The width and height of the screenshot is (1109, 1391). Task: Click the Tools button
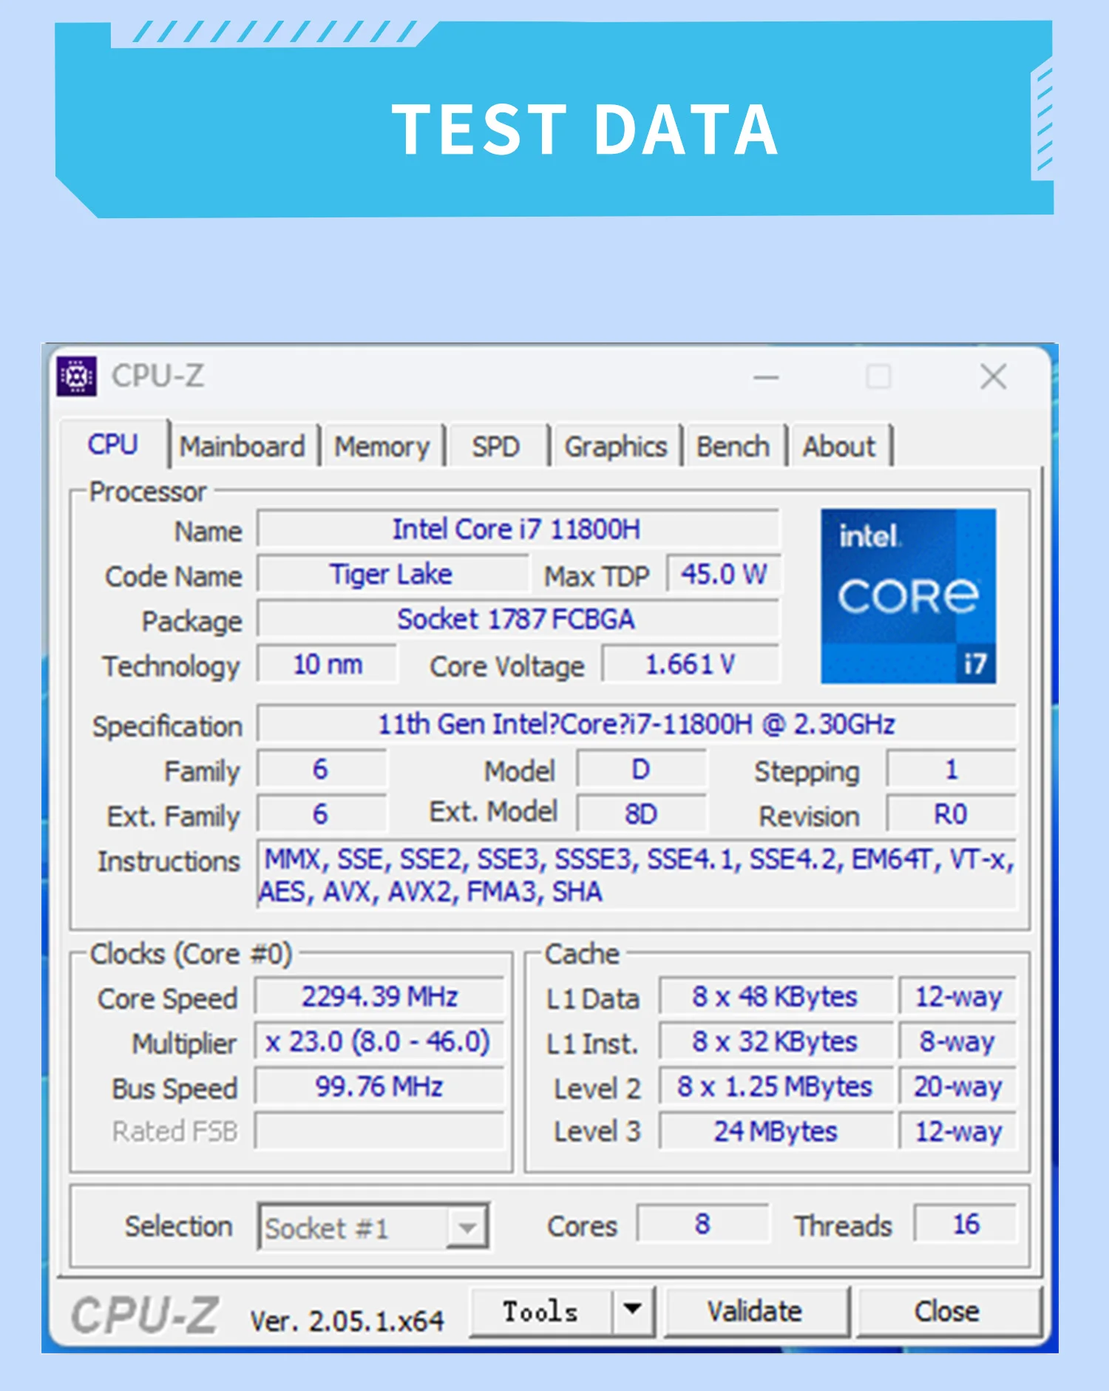[x=540, y=1311]
